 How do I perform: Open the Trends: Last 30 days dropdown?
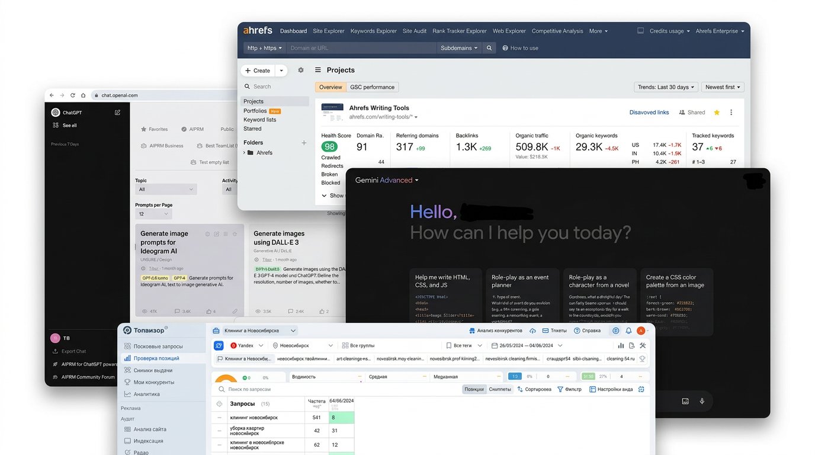click(x=666, y=87)
